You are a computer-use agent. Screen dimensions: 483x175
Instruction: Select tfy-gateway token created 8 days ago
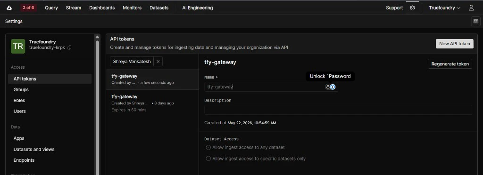(152, 103)
